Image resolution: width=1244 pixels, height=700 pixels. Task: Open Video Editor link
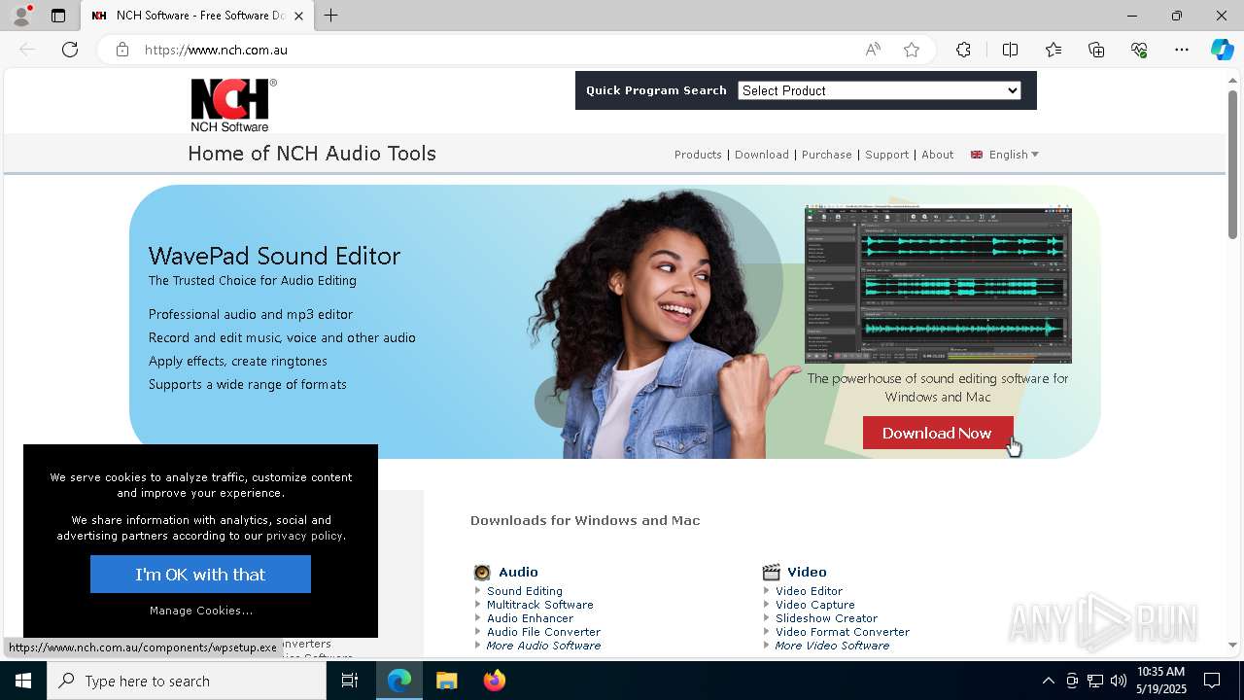click(810, 591)
